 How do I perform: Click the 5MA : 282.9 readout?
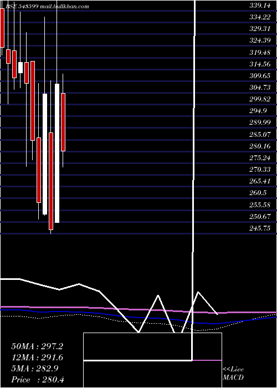tap(34, 369)
